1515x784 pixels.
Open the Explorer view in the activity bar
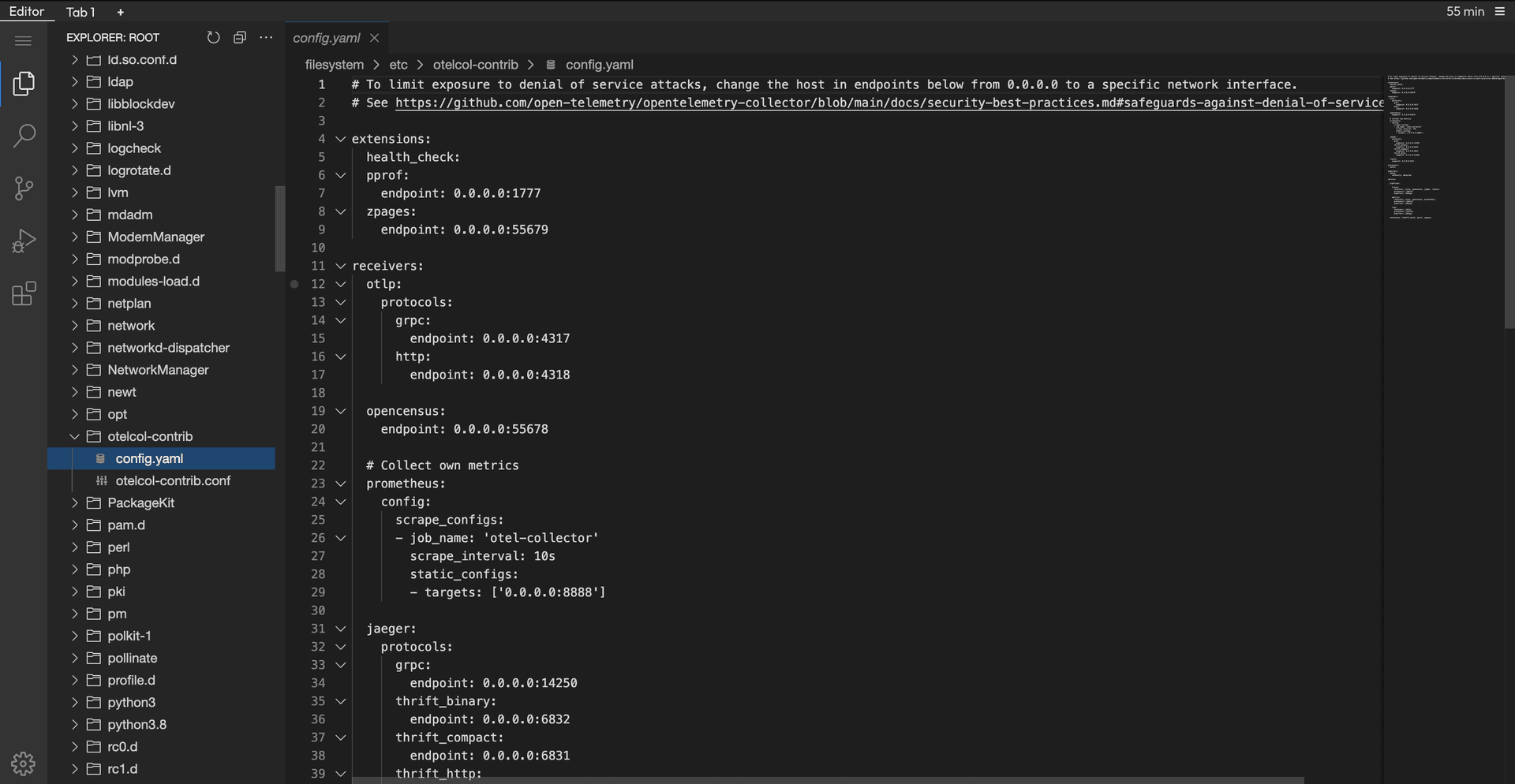point(24,83)
